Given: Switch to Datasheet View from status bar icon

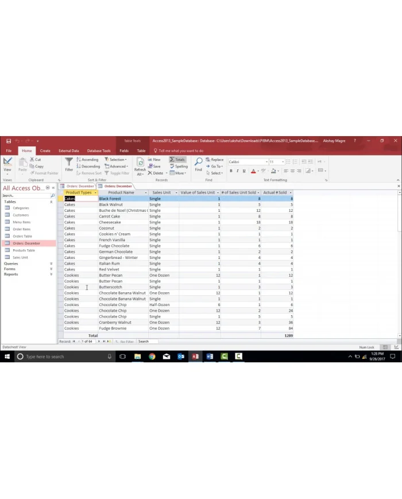Looking at the screenshot, I should [x=385, y=347].
